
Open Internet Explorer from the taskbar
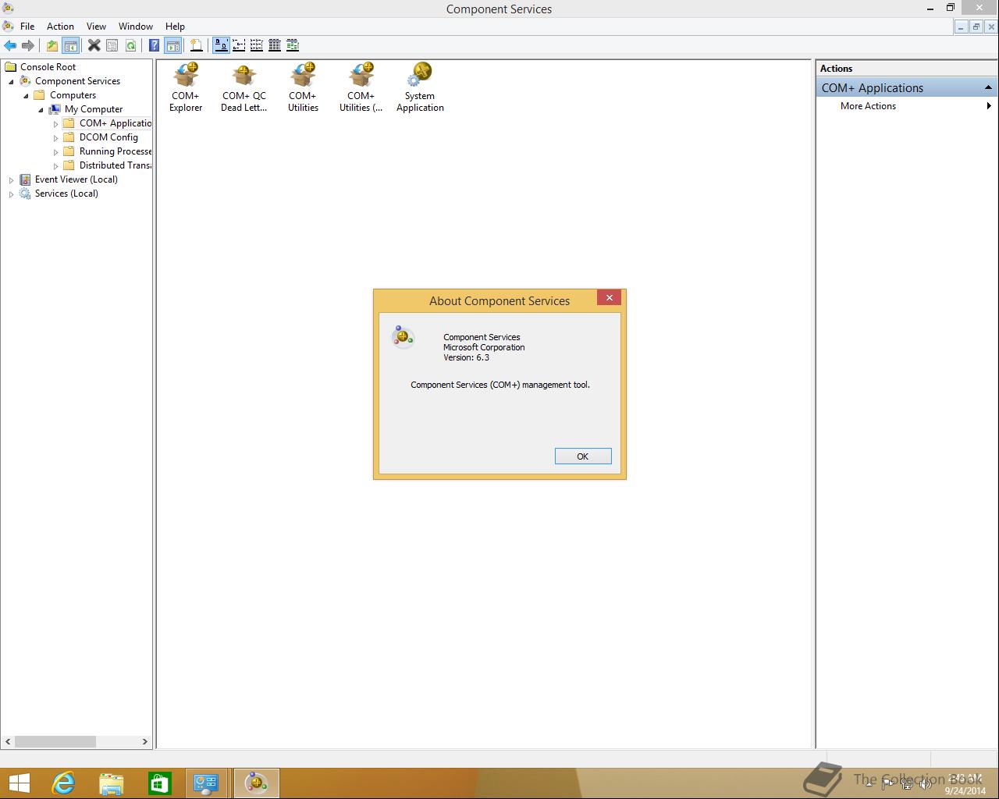(62, 783)
